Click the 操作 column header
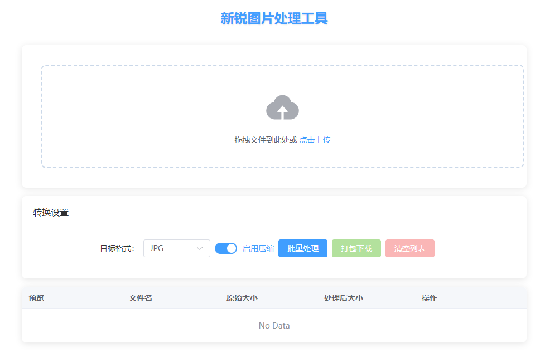Screen dimensions: 540x353 click(x=430, y=298)
